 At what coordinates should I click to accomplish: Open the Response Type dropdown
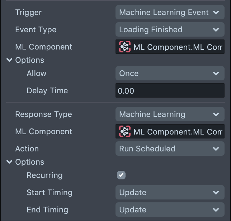pos(170,114)
